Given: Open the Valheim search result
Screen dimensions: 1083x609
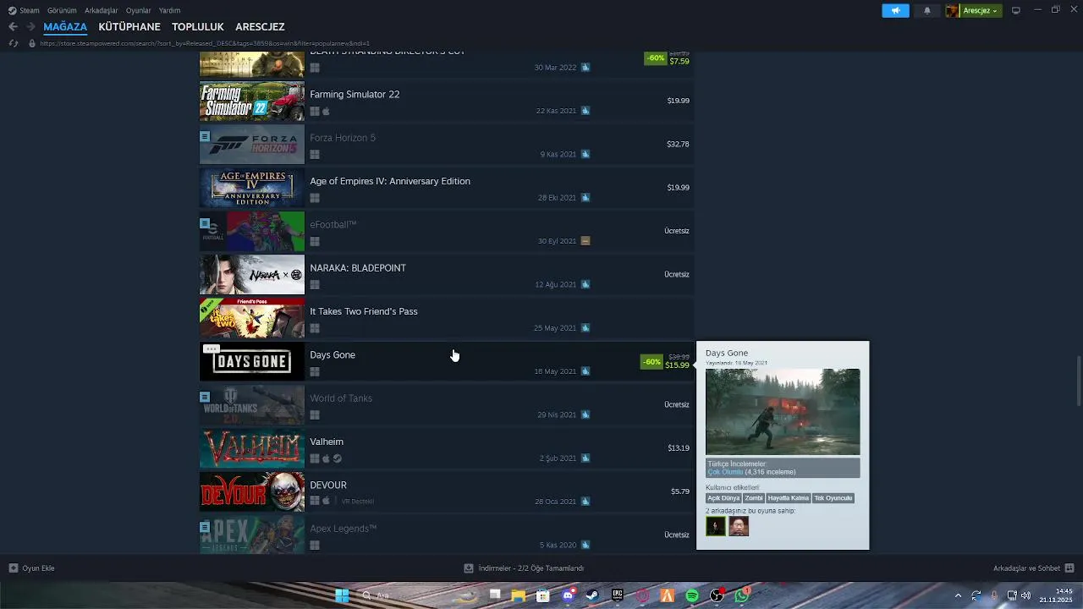Looking at the screenshot, I should click(x=446, y=448).
